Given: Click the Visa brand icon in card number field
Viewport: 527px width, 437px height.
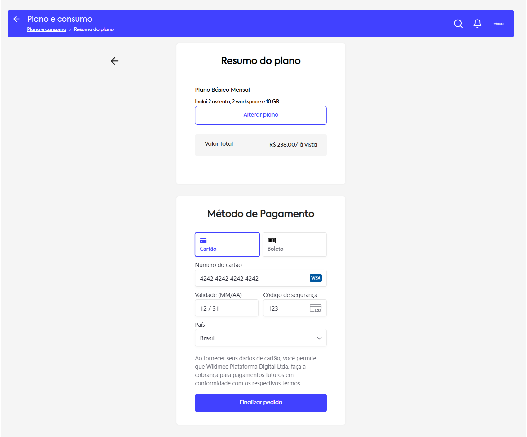Looking at the screenshot, I should (x=315, y=278).
